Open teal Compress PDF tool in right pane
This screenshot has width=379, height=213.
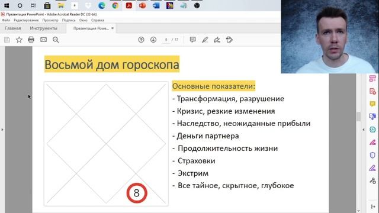pyautogui.click(x=372, y=130)
